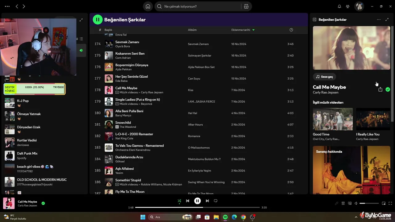Select the Somethin' Stupid track row
Screen dimensions: 395x222
pyautogui.click(x=199, y=182)
